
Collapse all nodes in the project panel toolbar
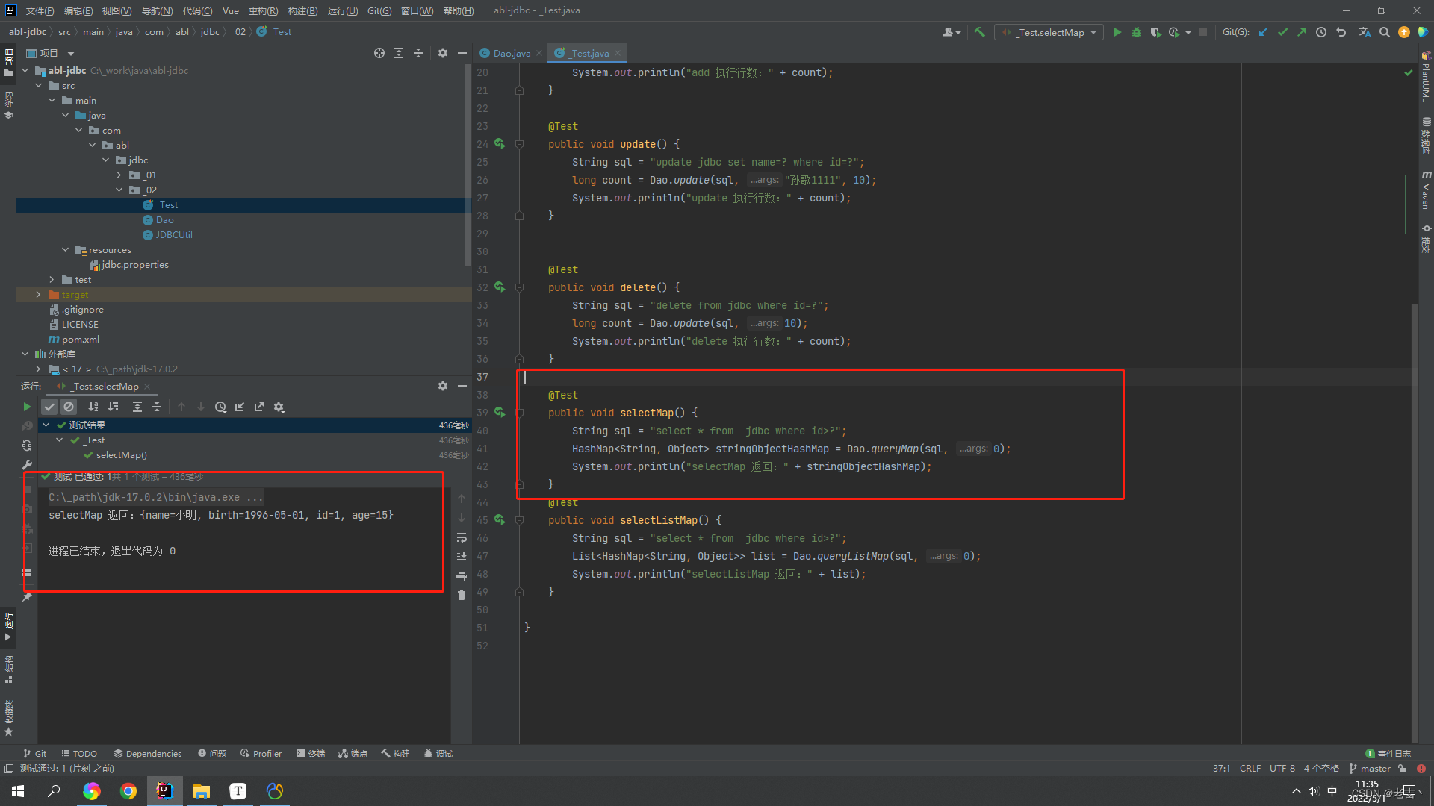point(418,53)
